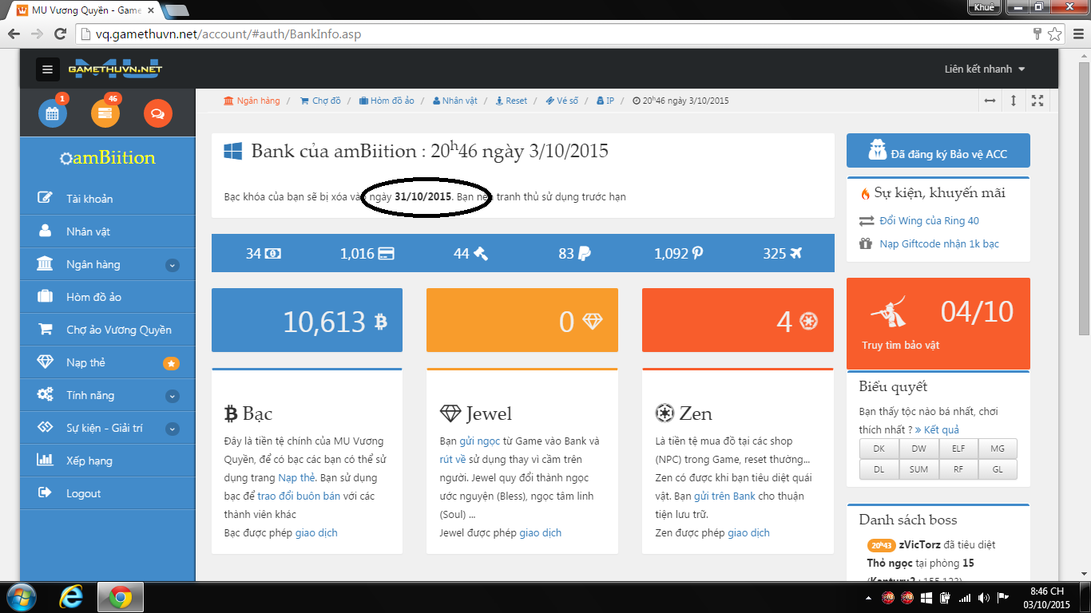Open Chợ đồ in breadcrumb menu
Image resolution: width=1091 pixels, height=613 pixels.
tap(320, 101)
